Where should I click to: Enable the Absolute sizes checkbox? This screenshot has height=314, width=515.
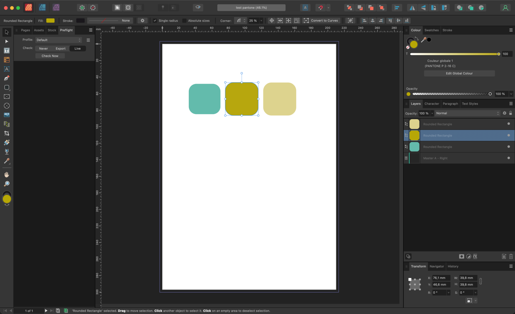[x=184, y=20]
